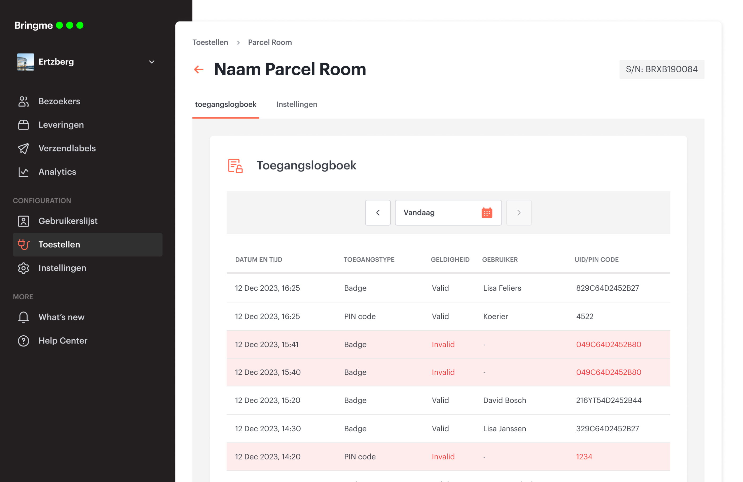Image resolution: width=743 pixels, height=482 pixels.
Task: Select the Koerier user cell
Action: (495, 316)
